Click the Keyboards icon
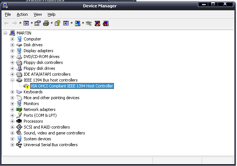 coord(19,92)
